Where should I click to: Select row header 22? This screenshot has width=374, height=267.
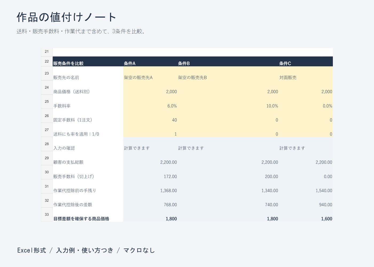(x=47, y=61)
